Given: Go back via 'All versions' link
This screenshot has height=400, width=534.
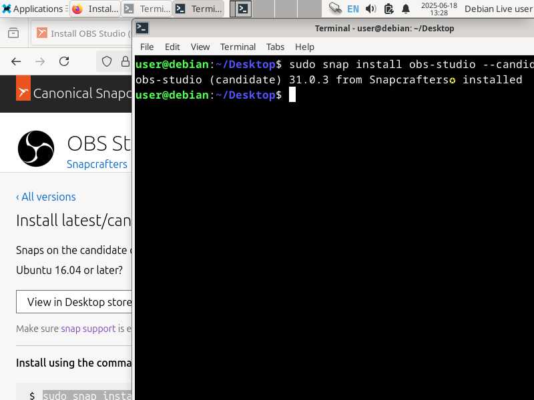Looking at the screenshot, I should (x=46, y=197).
